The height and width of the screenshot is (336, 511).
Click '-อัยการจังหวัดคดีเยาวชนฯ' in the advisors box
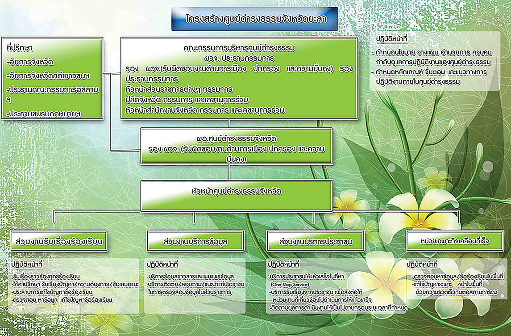[48, 76]
